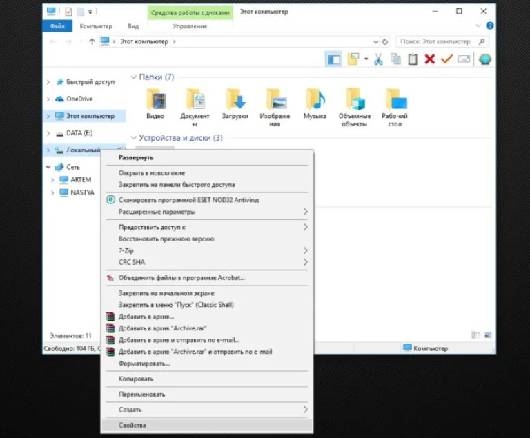The width and height of the screenshot is (530, 438).
Task: Click the Refresh button in address bar
Action: [385, 42]
